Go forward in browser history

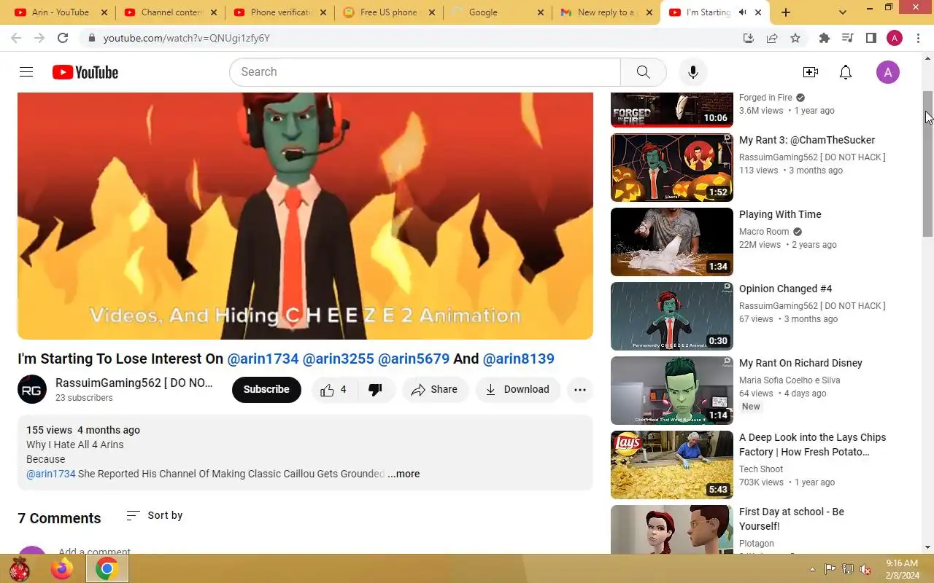[x=39, y=38]
